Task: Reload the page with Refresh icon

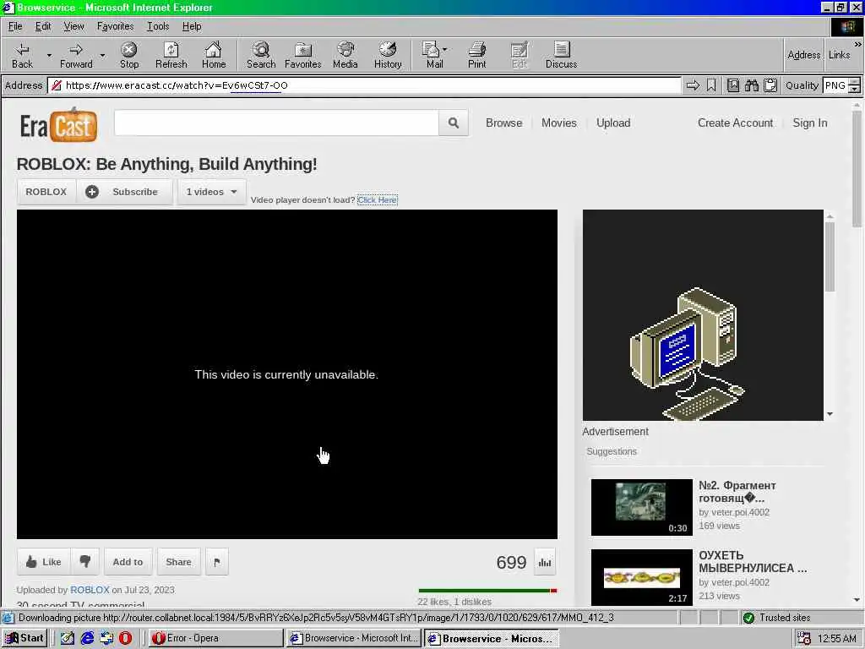Action: point(171,55)
